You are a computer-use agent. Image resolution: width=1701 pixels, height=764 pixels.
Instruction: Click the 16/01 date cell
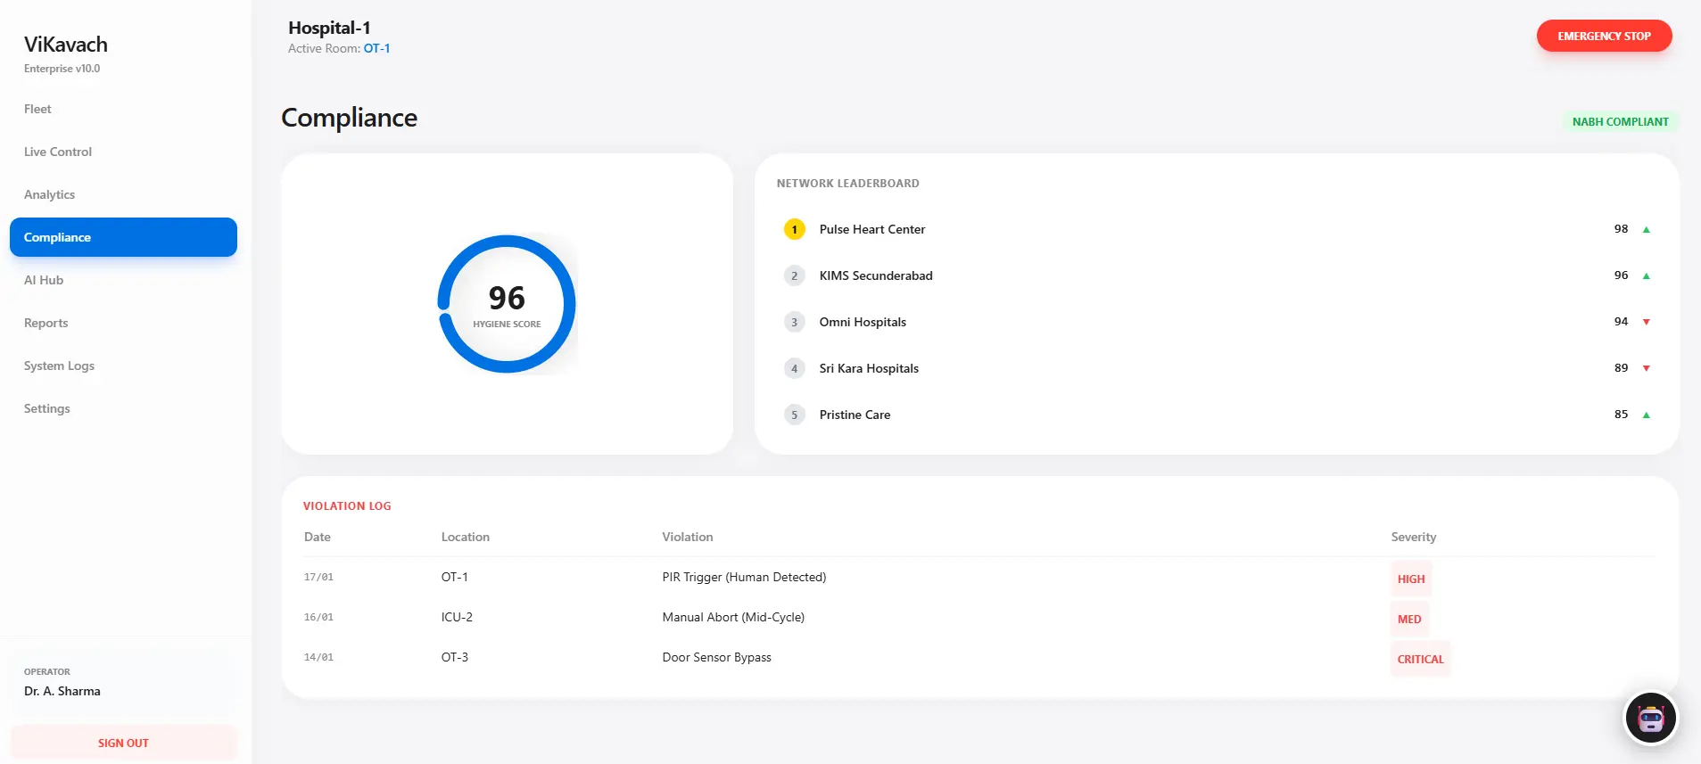click(x=318, y=617)
